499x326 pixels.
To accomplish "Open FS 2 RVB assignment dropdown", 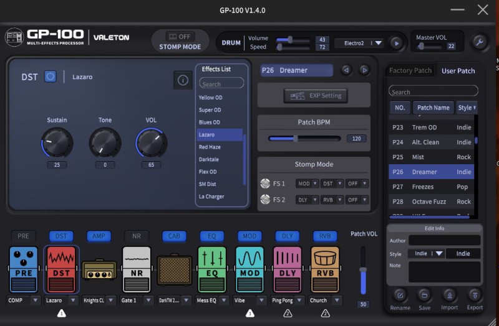I will [332, 200].
